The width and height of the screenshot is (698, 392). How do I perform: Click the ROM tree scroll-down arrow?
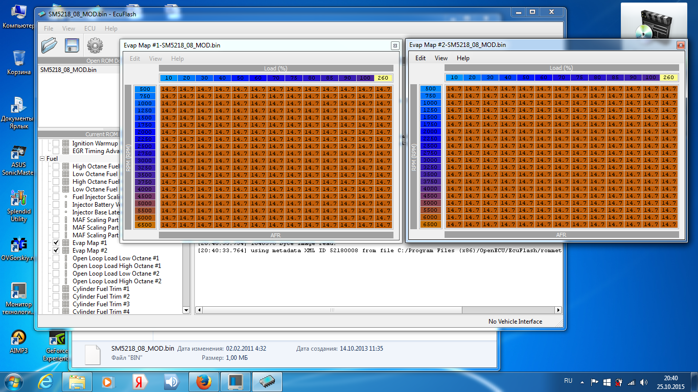click(x=185, y=310)
